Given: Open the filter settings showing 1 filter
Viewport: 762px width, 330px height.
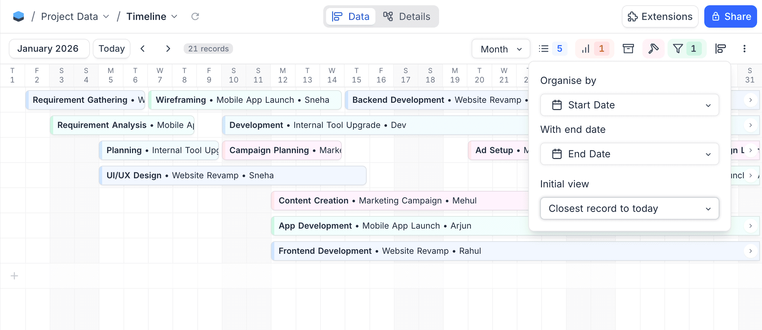Looking at the screenshot, I should click(686, 49).
